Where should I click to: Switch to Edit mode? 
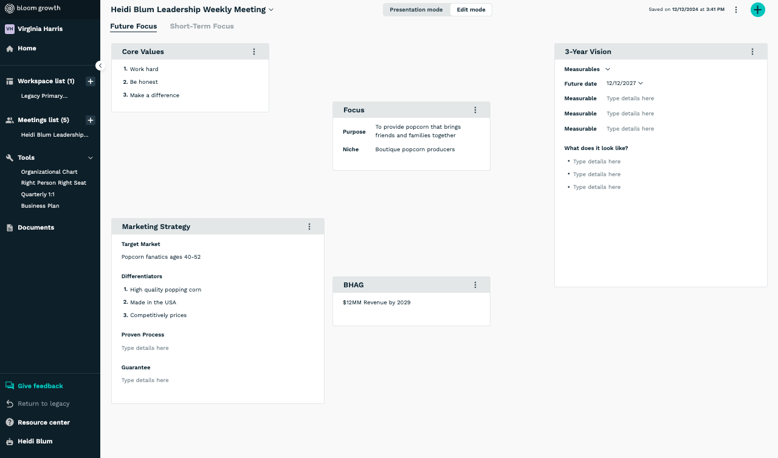pyautogui.click(x=470, y=10)
